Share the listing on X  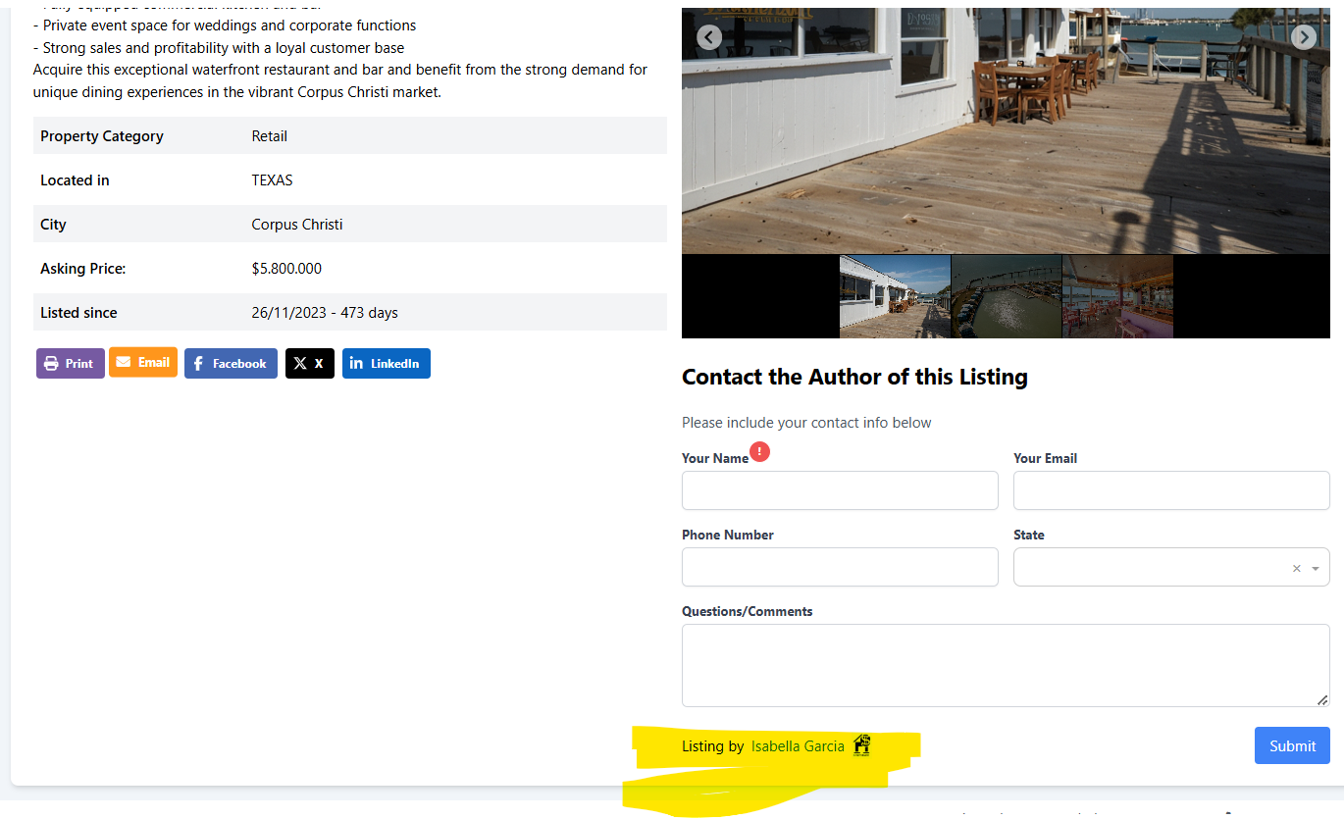309,364
